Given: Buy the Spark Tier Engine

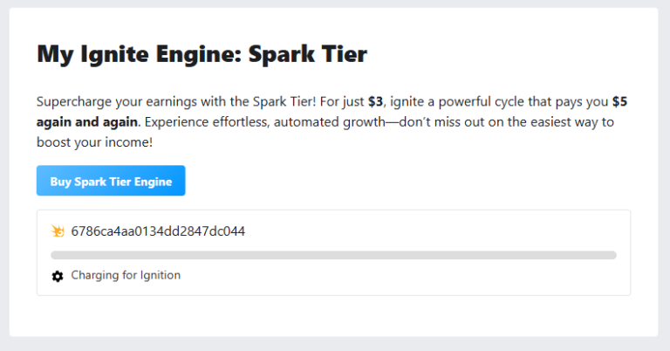Looking at the screenshot, I should 111,181.
